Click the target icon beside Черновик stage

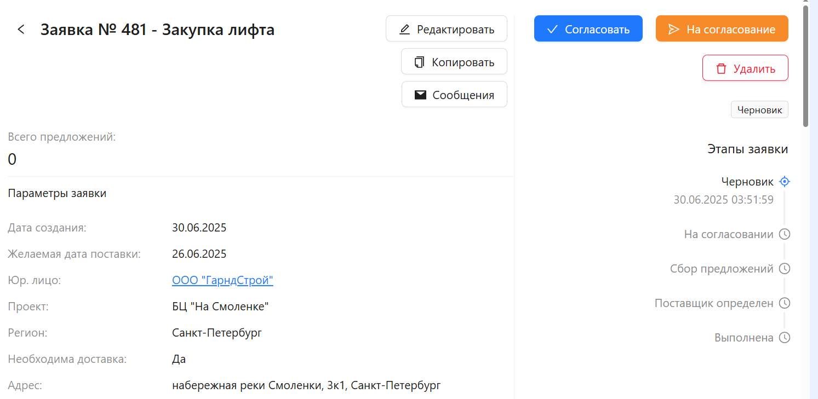785,182
